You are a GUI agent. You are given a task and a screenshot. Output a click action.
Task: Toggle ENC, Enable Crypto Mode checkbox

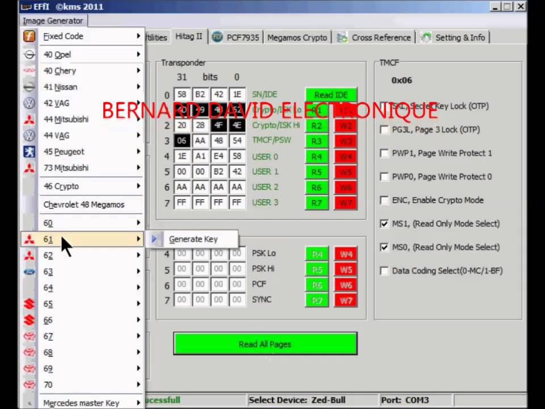[x=384, y=201]
